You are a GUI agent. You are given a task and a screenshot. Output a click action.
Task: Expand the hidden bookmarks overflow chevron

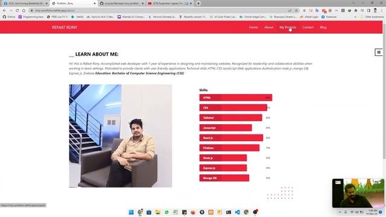click(x=355, y=17)
